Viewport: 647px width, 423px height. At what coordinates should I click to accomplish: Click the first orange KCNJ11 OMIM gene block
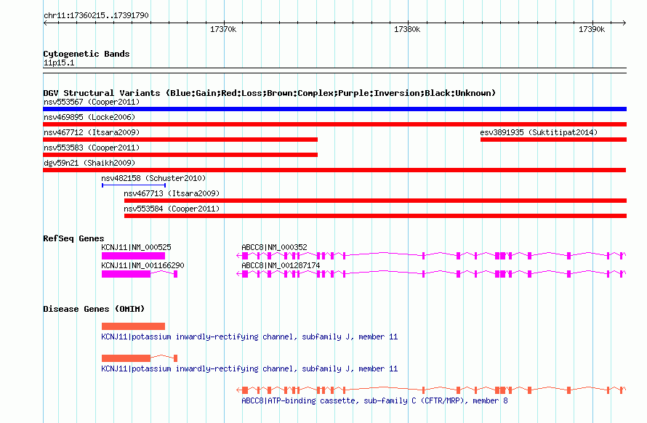[133, 326]
